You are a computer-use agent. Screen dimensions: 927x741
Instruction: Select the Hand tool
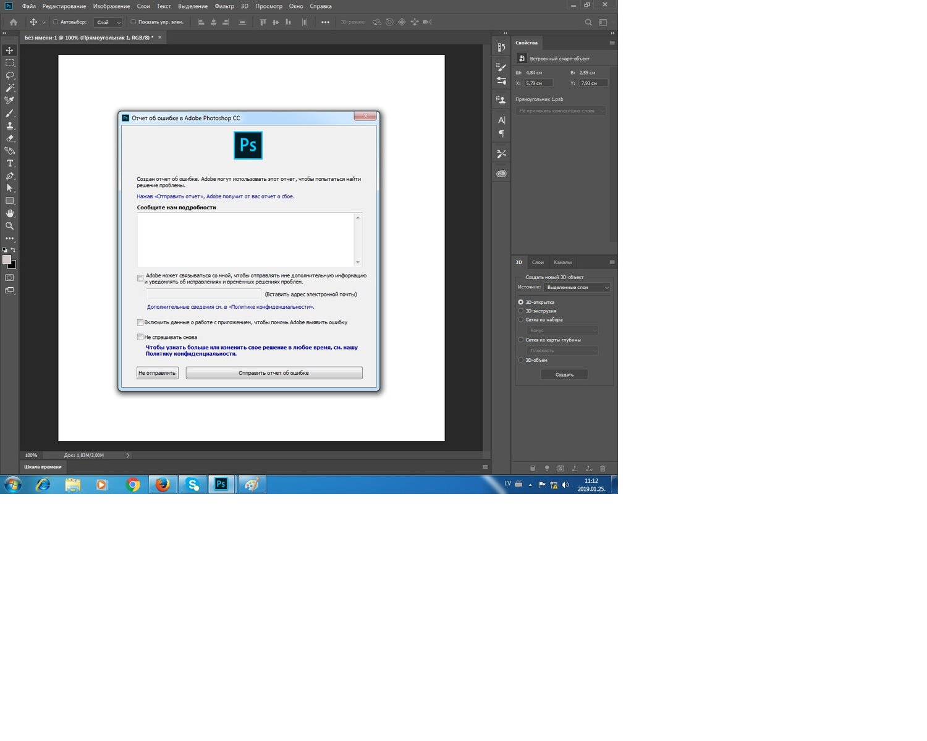click(x=9, y=213)
